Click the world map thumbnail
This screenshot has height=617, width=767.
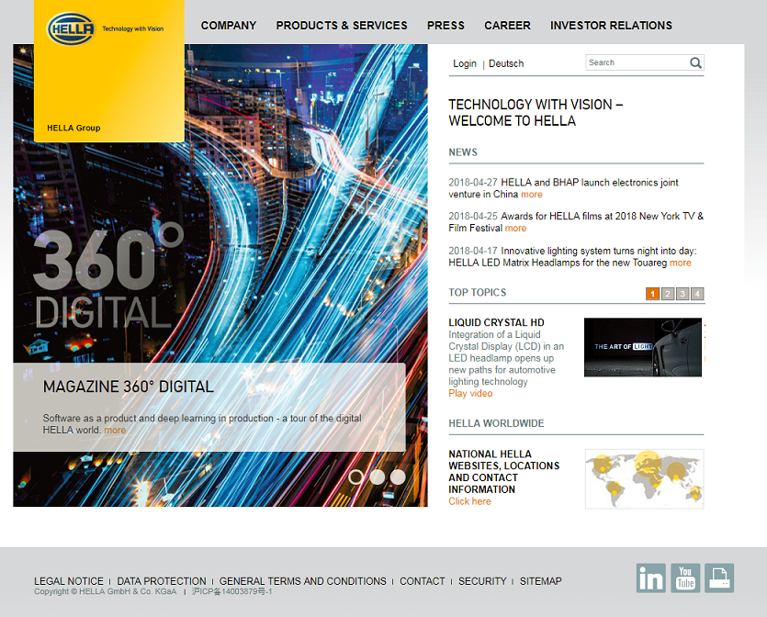point(644,478)
